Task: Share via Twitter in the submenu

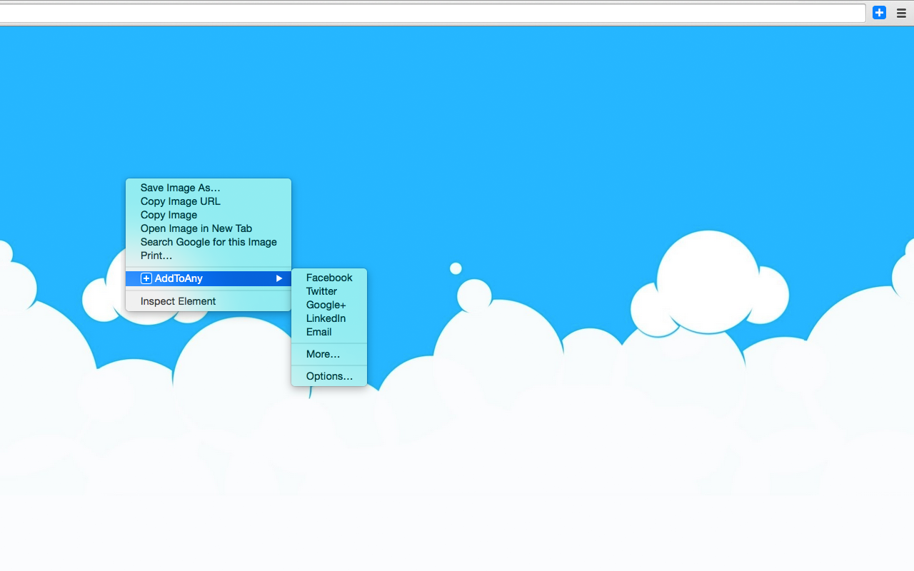Action: (x=321, y=291)
